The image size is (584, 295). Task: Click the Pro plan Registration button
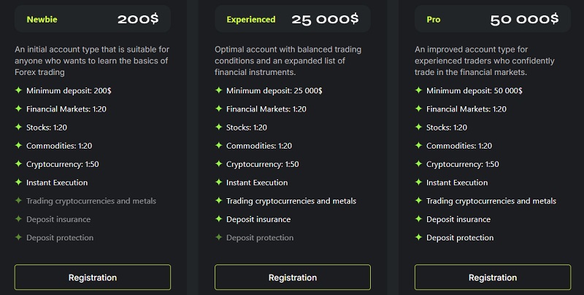click(x=492, y=278)
